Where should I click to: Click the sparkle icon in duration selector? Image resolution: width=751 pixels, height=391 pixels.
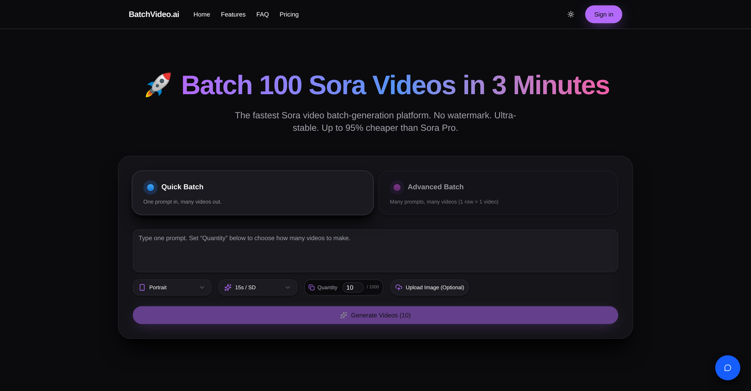(227, 287)
